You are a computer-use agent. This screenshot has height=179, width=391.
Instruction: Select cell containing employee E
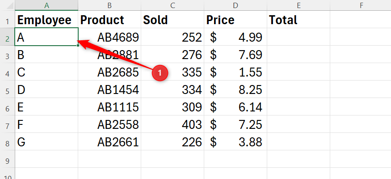(46, 107)
